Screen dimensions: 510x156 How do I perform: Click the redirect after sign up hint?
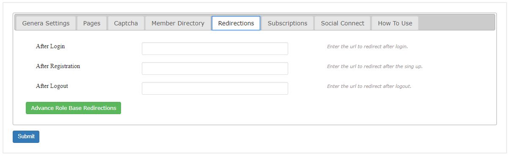(375, 66)
